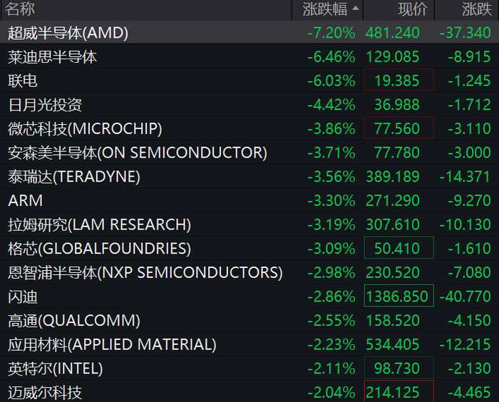The image size is (499, 402).
Task: Click the -2.98% percentage cell
Action: pos(331,272)
